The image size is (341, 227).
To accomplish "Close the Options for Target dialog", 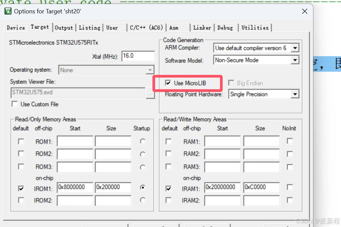I will [305, 11].
